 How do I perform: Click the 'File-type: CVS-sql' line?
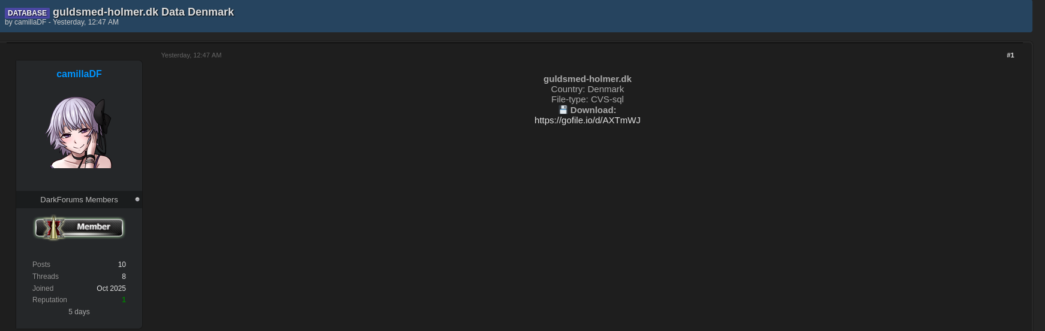click(x=587, y=99)
